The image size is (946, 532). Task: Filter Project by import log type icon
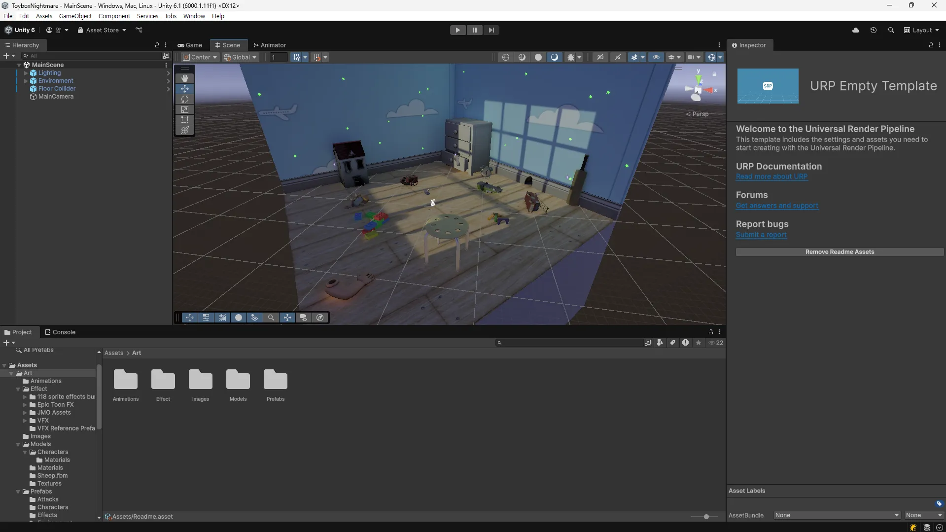click(x=685, y=343)
